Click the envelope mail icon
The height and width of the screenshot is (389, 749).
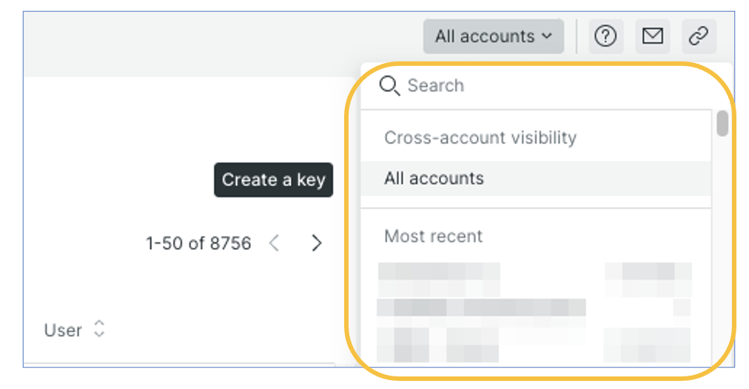click(652, 36)
